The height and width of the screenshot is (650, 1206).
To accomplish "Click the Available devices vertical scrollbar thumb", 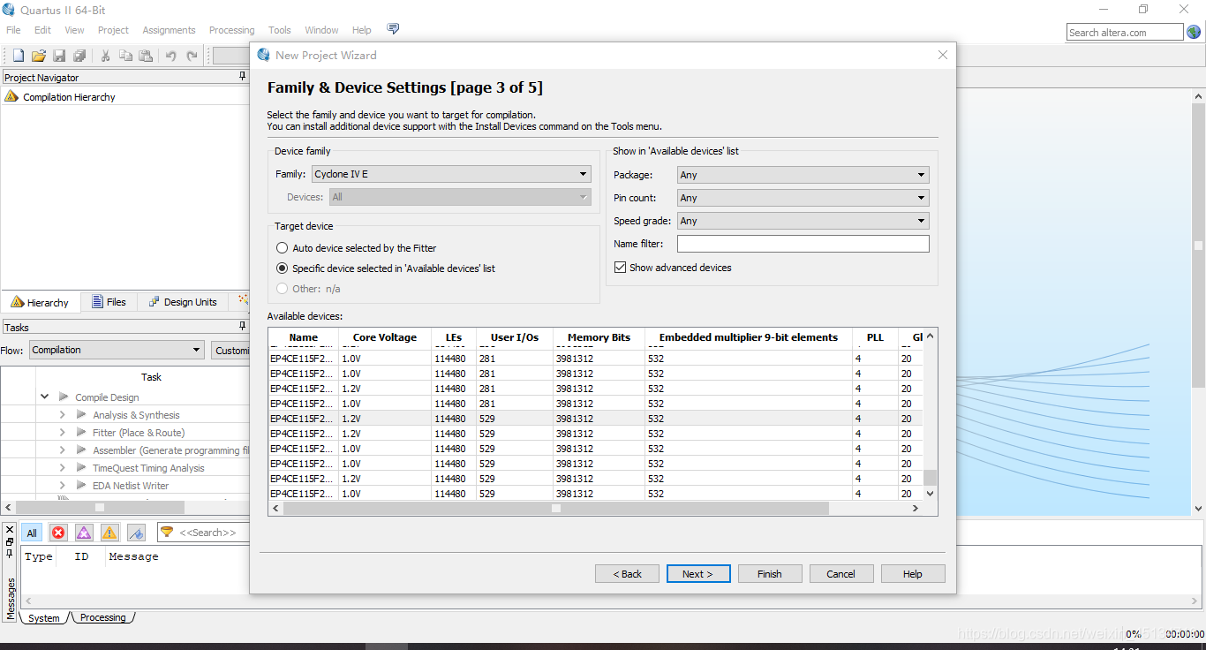I will coord(930,478).
